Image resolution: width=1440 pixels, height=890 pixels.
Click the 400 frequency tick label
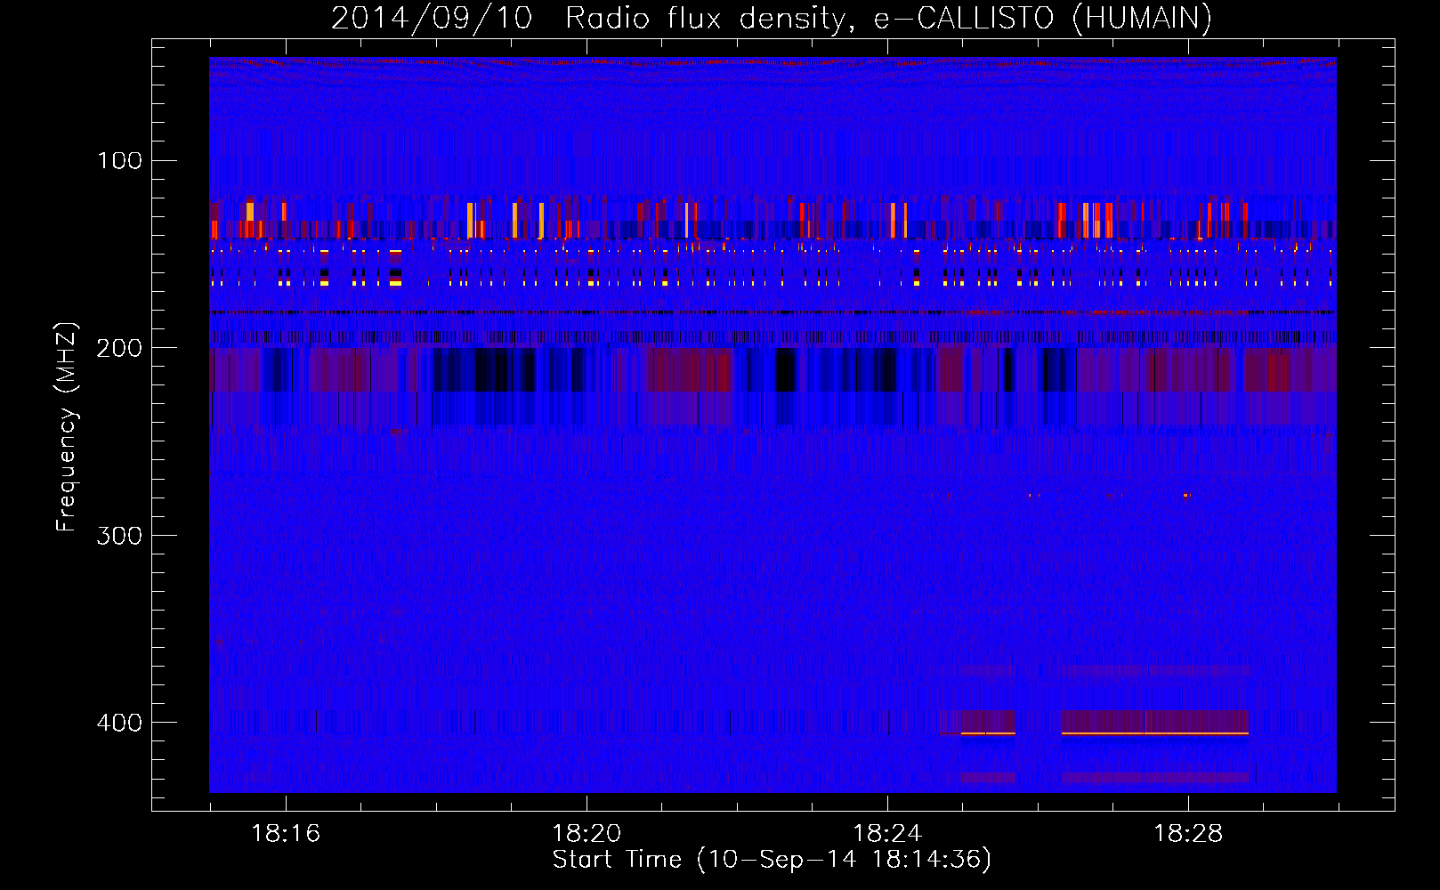(x=120, y=722)
